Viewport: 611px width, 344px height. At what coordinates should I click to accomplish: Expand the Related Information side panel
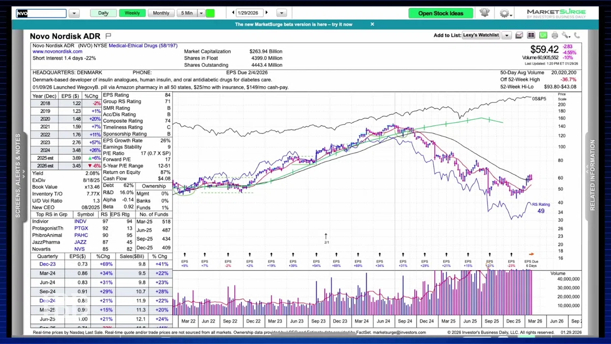tap(592, 176)
